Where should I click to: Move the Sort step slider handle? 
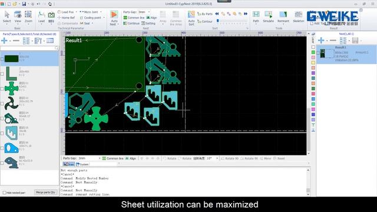tap(218, 21)
